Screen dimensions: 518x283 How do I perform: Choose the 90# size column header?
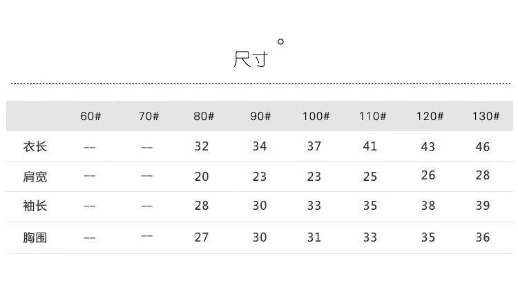tap(260, 116)
